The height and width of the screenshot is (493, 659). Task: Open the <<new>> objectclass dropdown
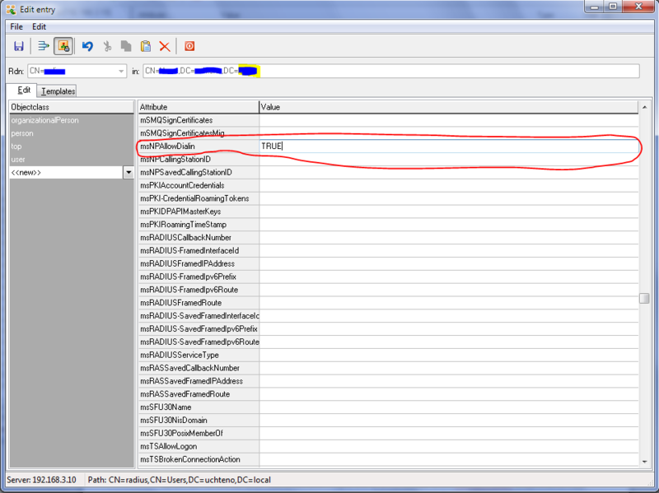(x=129, y=172)
